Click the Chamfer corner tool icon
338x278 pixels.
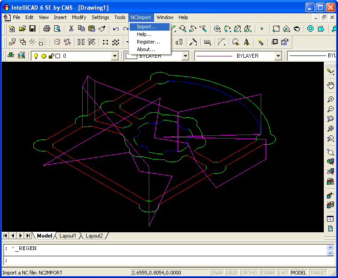(x=222, y=42)
